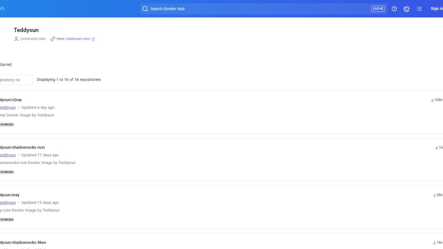Click the download icon for shadowsocks-libev

point(435,242)
